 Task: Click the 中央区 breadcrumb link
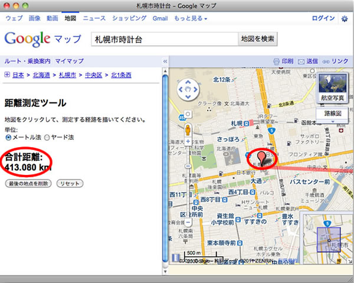click(93, 75)
